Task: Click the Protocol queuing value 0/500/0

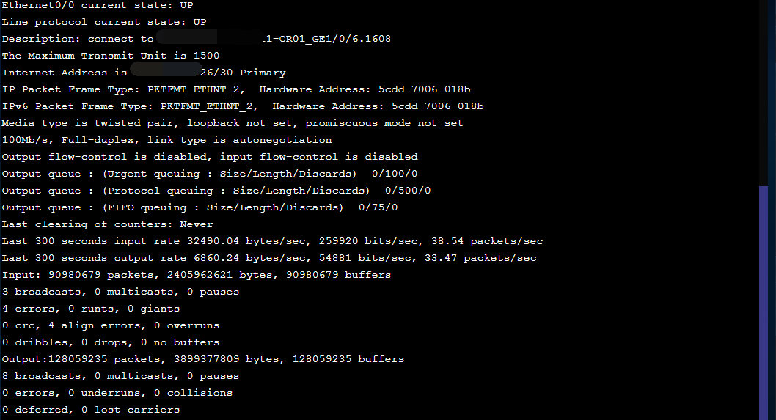Action: (407, 191)
